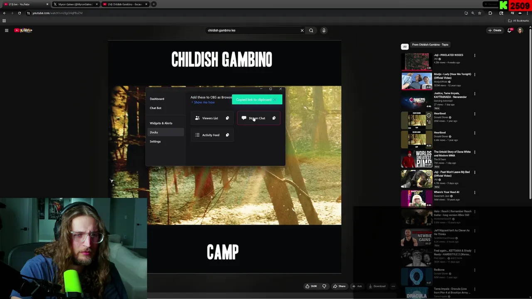Clear the YouTube search query

302,30
